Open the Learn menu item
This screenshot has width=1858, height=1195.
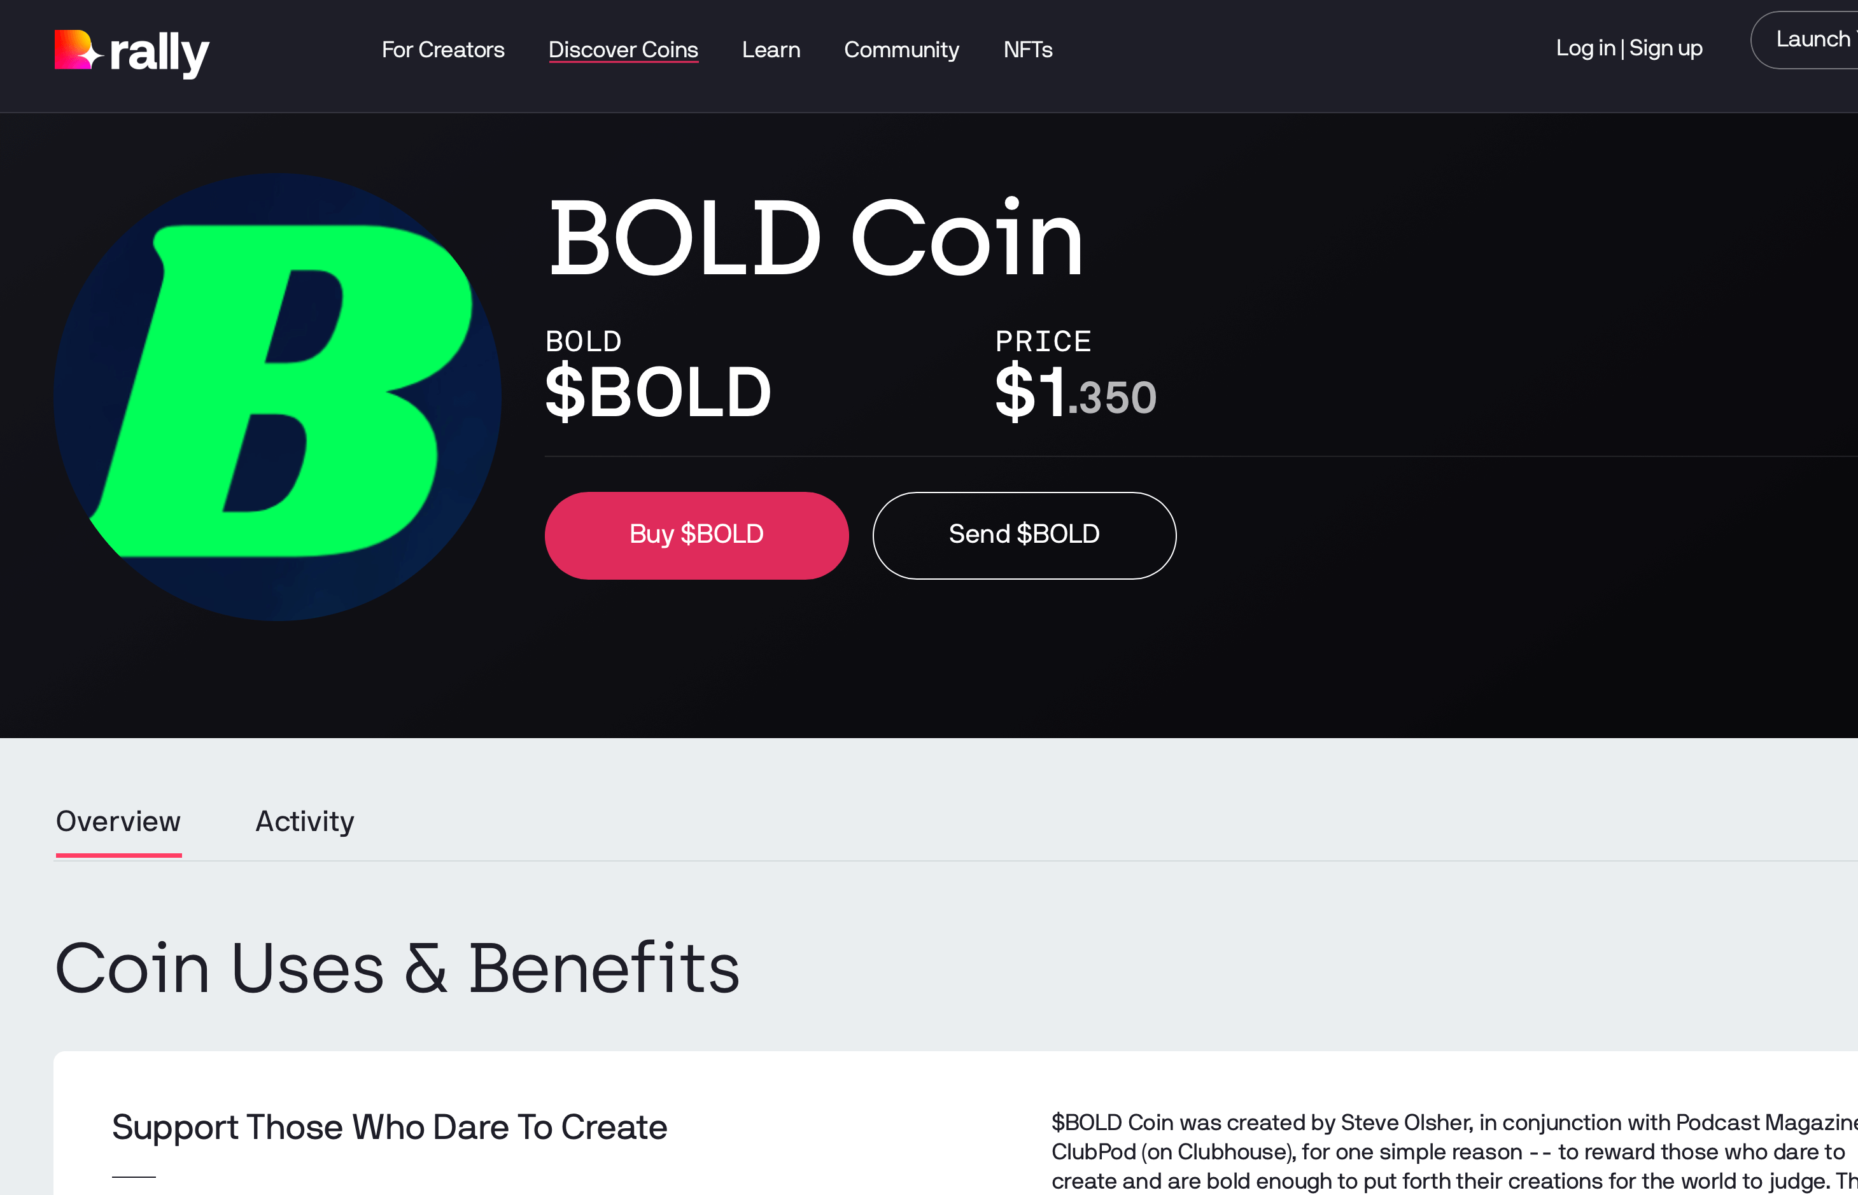click(x=771, y=50)
